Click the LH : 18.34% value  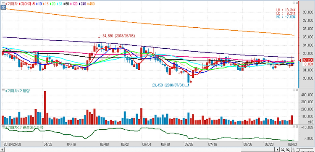[x=286, y=10]
